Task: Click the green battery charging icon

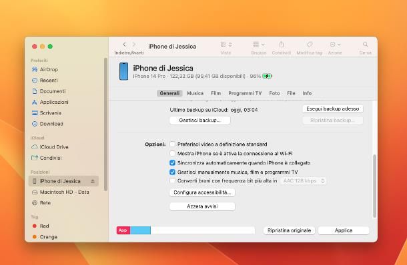Action: click(267, 76)
